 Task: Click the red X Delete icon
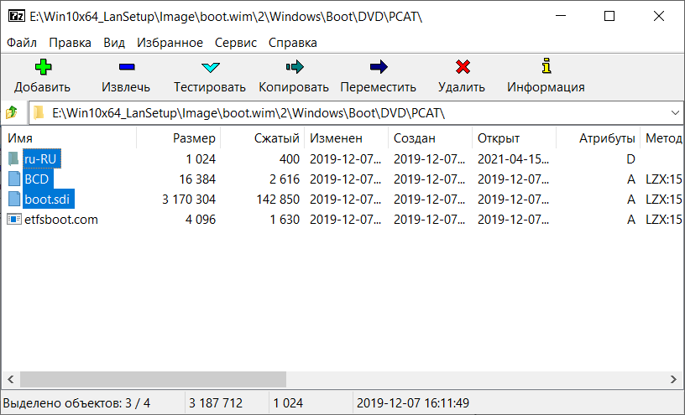(463, 67)
